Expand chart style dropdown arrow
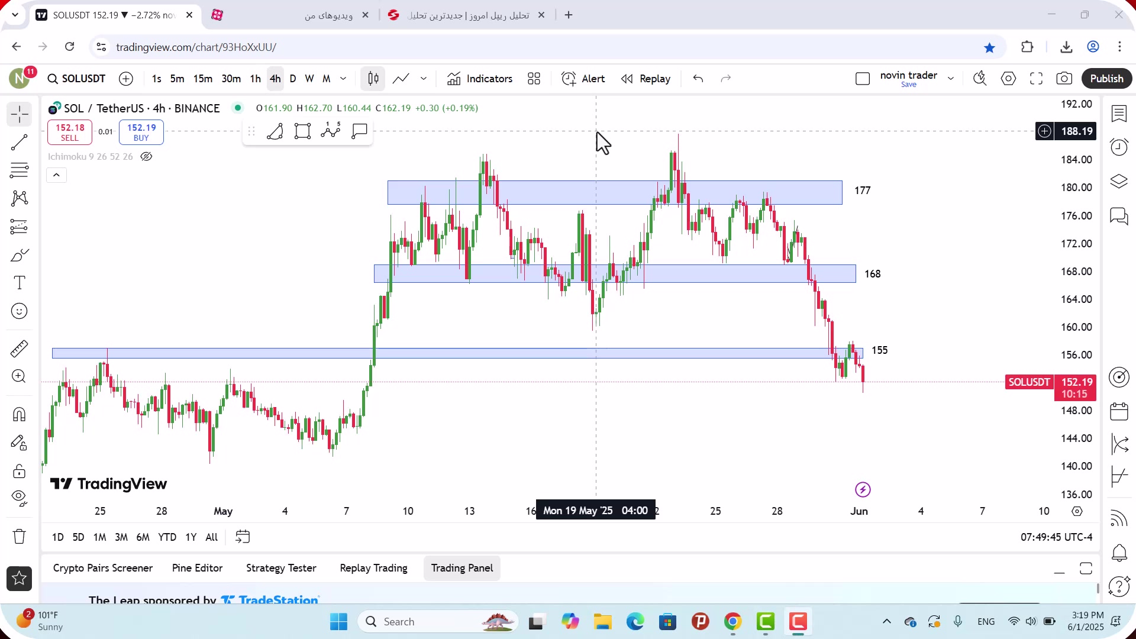1136x639 pixels. click(x=424, y=79)
